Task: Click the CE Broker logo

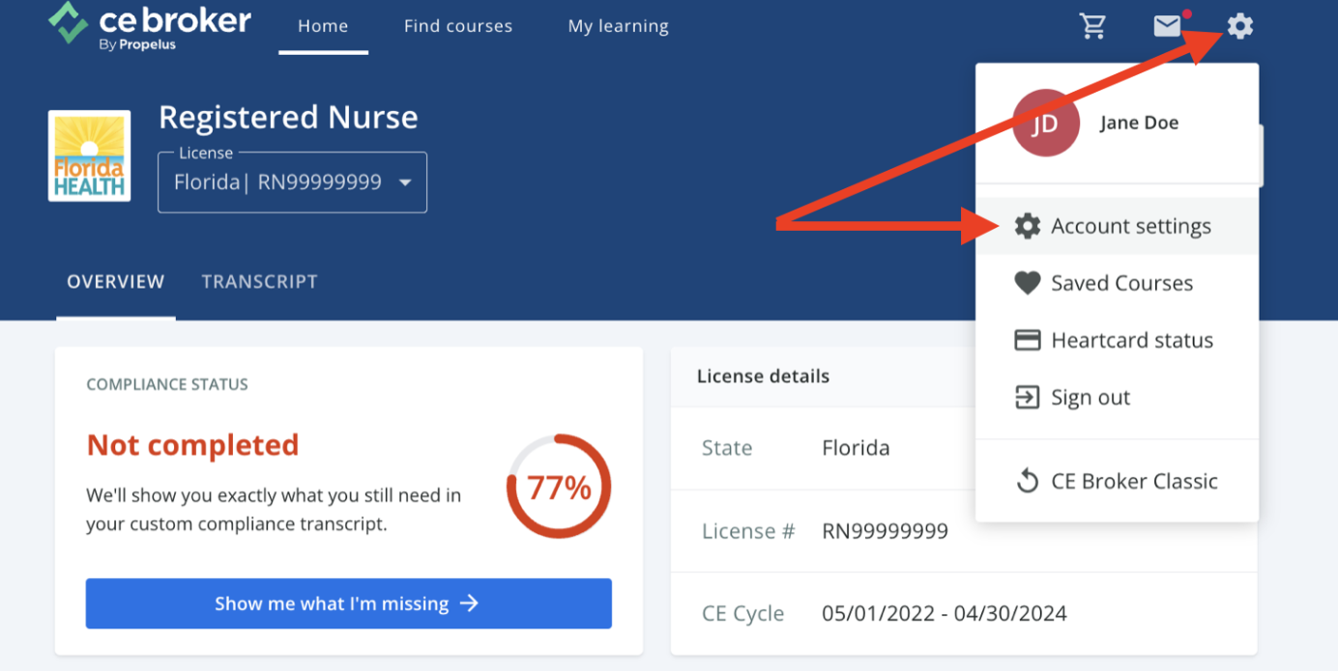Action: [x=150, y=26]
